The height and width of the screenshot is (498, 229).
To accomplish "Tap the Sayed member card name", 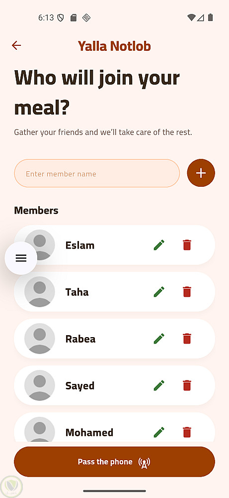I will (x=80, y=386).
